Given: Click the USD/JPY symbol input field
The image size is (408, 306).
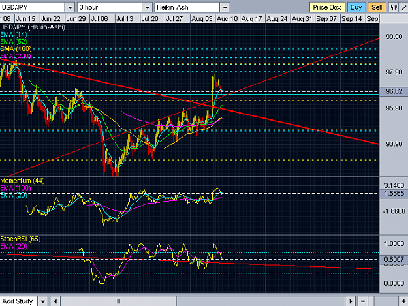Looking at the screenshot, I should click(x=32, y=7).
